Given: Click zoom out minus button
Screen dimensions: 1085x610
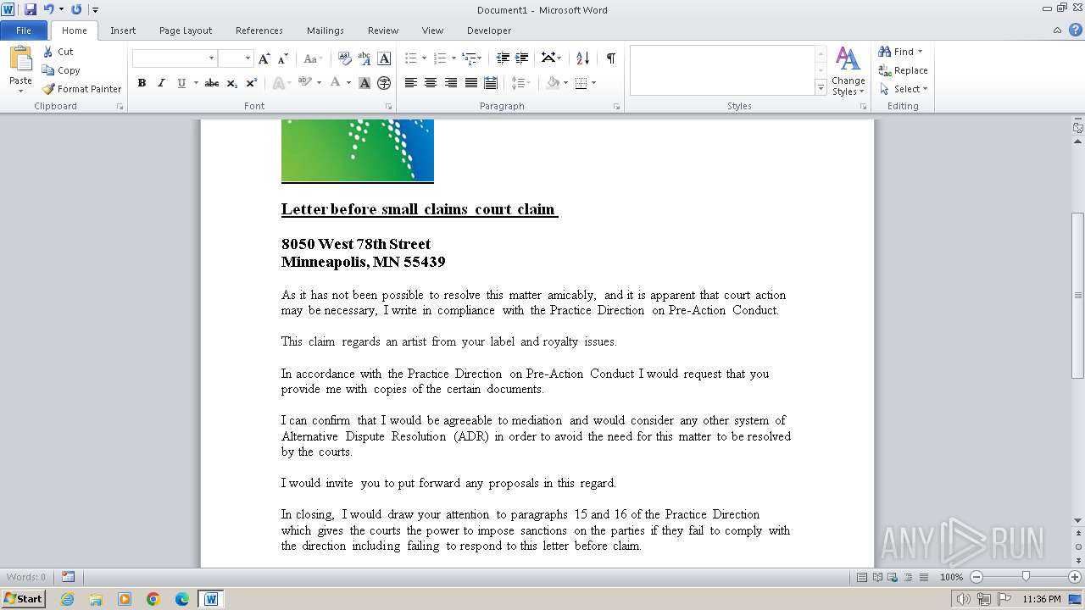Looking at the screenshot, I should (976, 577).
